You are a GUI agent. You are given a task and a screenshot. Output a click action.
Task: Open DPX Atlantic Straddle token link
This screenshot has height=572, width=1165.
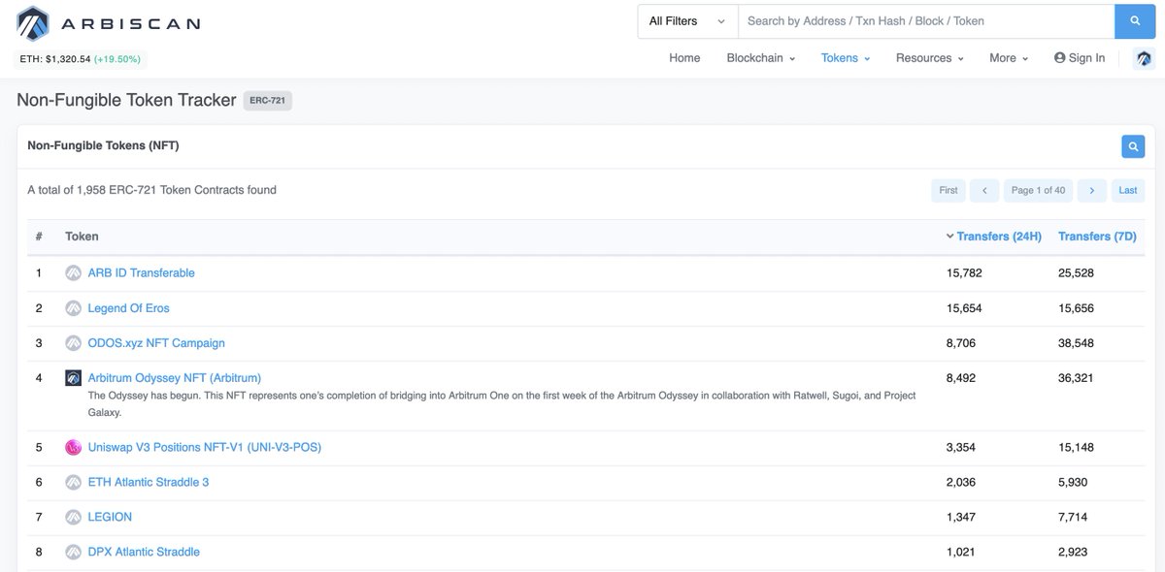pyautogui.click(x=144, y=553)
